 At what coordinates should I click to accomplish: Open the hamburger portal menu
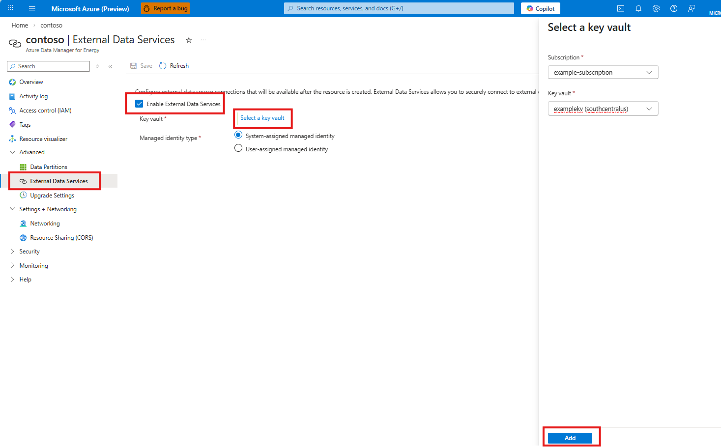pos(32,8)
